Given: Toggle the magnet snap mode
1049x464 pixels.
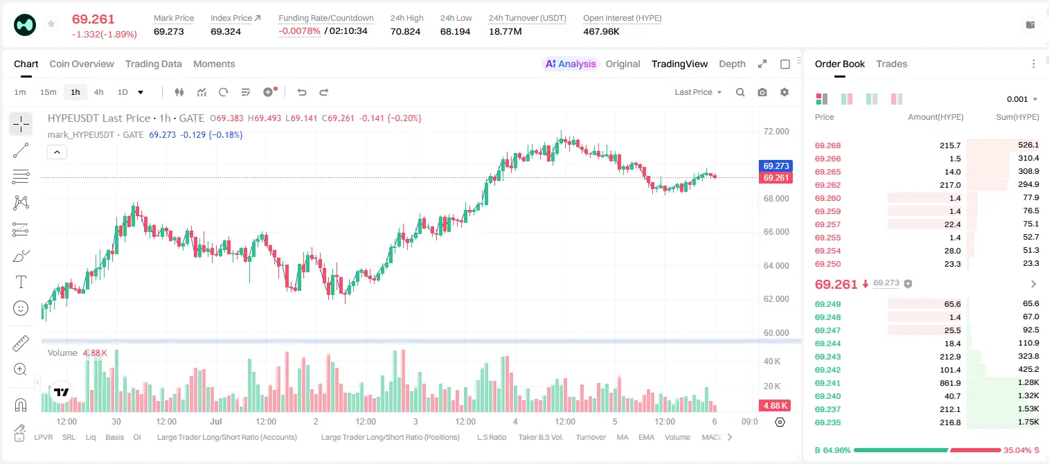Looking at the screenshot, I should [21, 405].
